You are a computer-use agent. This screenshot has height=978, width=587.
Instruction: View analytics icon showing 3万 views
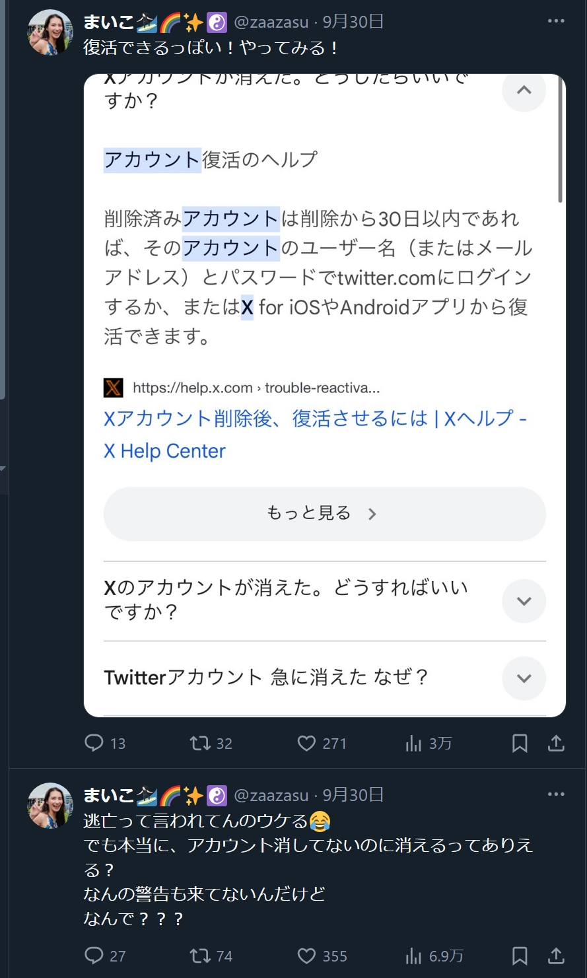(413, 744)
